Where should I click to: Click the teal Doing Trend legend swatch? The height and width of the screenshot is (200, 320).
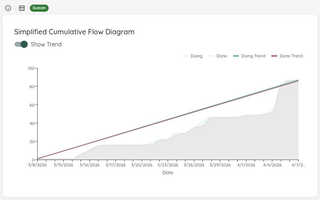pos(235,56)
